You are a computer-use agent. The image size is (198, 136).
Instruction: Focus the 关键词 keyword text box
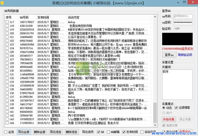pos(177,84)
